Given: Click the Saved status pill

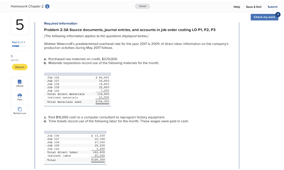Looking at the screenshot, I should [142, 6].
